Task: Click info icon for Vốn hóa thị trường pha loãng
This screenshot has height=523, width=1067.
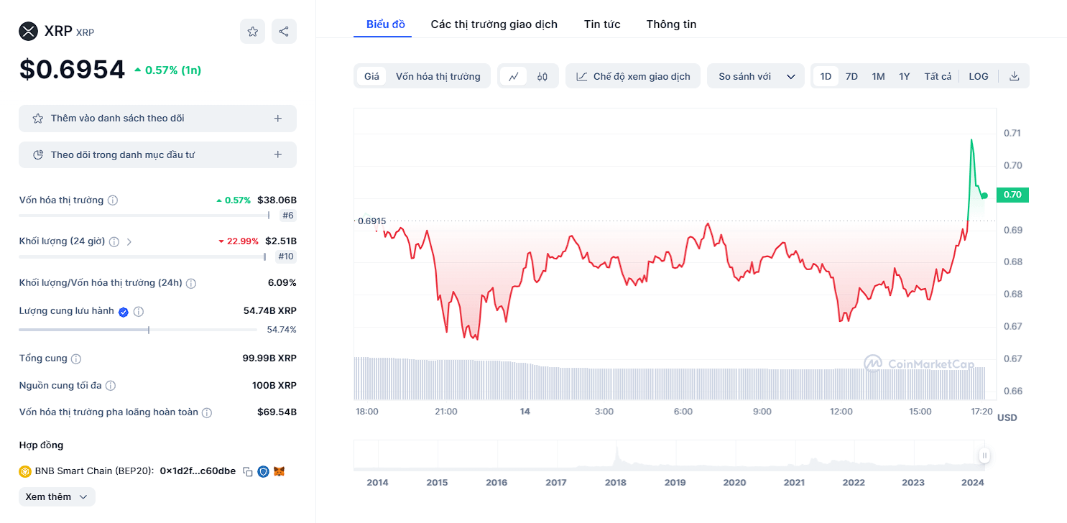Action: click(207, 412)
